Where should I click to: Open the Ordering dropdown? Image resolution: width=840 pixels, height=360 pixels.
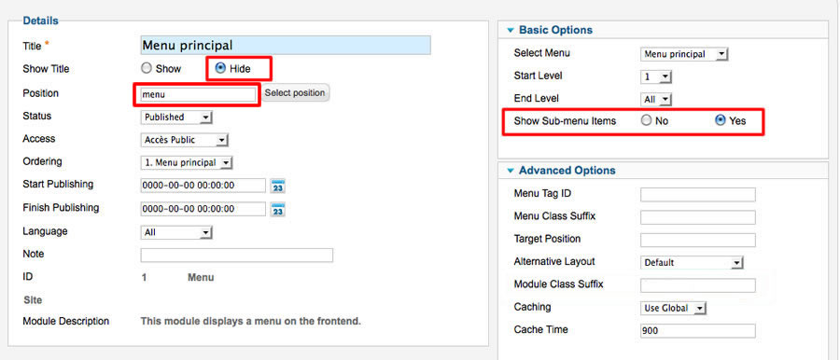[x=187, y=162]
